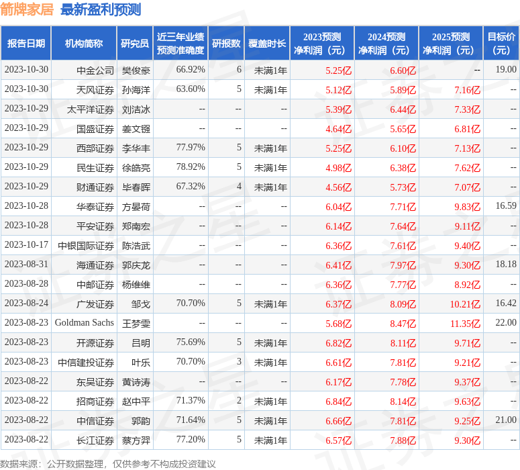The image size is (520, 470).
Task: Click the 78.92% accuracy value
Action: (x=191, y=167)
